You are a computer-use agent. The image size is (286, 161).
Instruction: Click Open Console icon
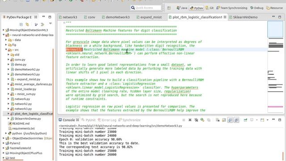pyautogui.click(x=262, y=120)
